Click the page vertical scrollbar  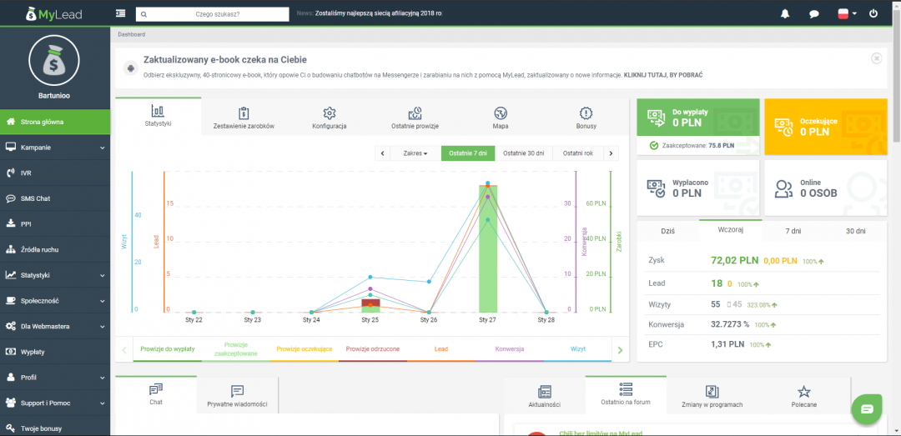(x=896, y=83)
